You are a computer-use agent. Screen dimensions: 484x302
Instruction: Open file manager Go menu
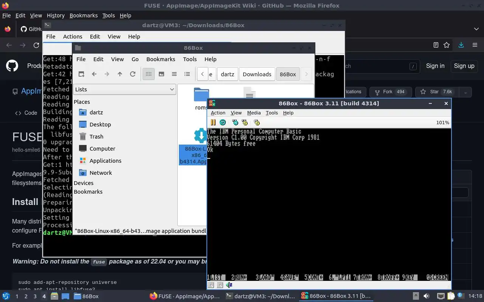[x=135, y=59]
